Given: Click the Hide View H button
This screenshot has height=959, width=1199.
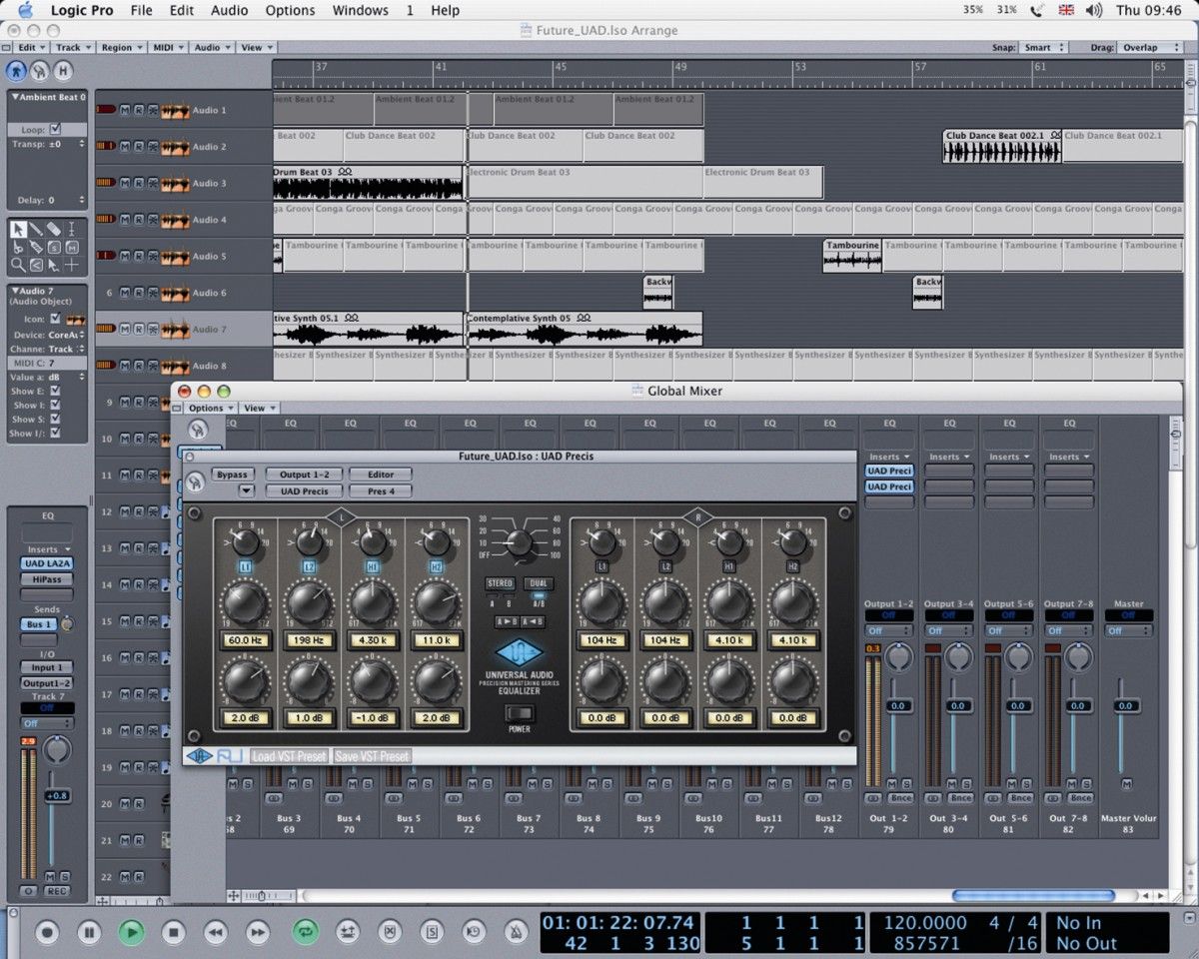Looking at the screenshot, I should tap(63, 71).
